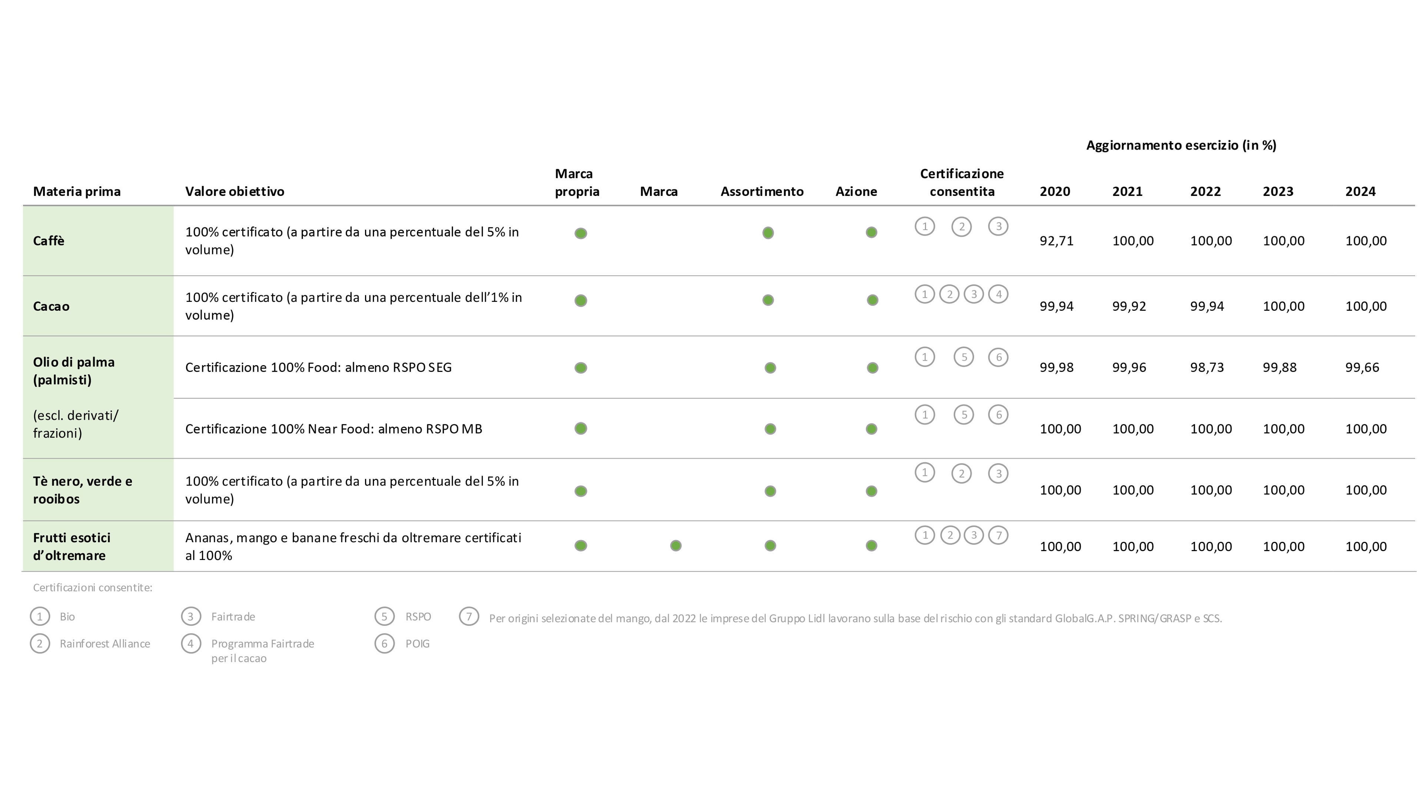Click the Tè nero Azione green dot

click(872, 491)
